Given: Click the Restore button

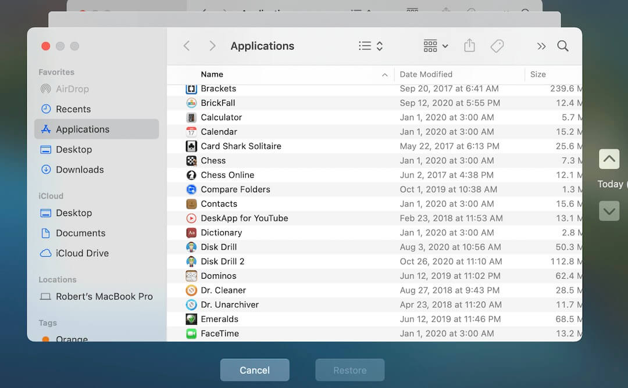Looking at the screenshot, I should (350, 370).
